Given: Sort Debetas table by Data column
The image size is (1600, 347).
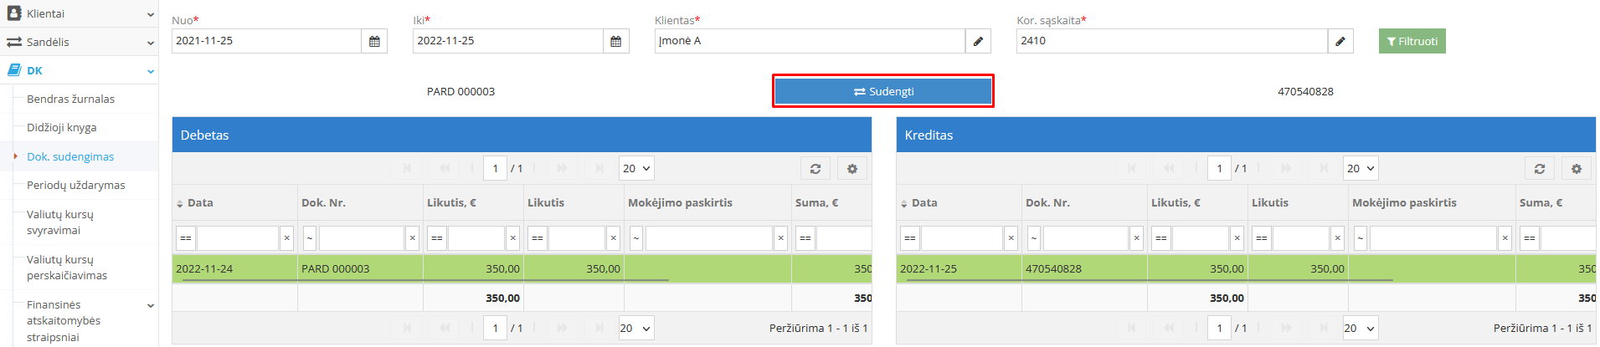Looking at the screenshot, I should tap(199, 202).
